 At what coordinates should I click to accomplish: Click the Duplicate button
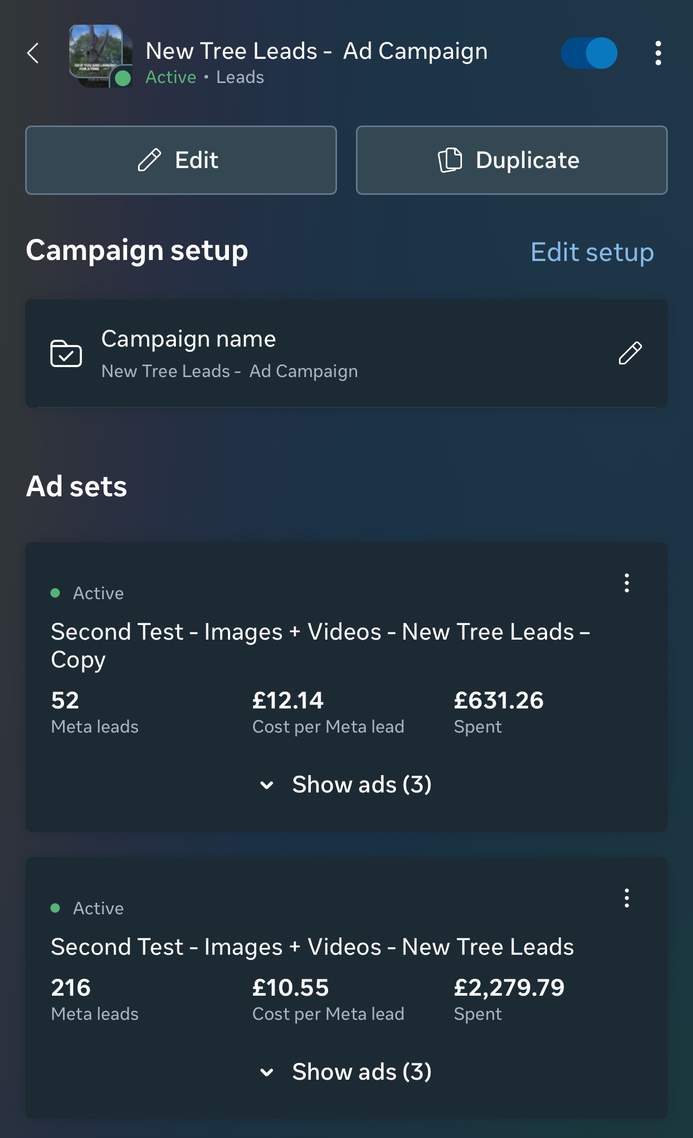point(512,160)
